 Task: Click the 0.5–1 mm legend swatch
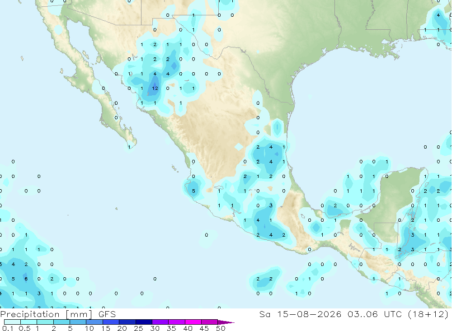(x=28, y=322)
